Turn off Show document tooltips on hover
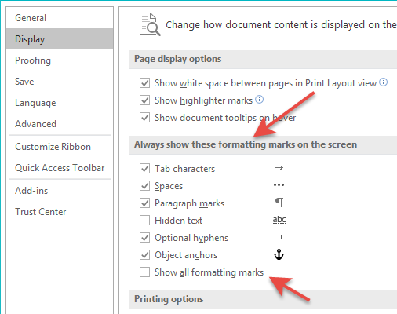Image resolution: width=397 pixels, height=314 pixels. pyautogui.click(x=144, y=118)
